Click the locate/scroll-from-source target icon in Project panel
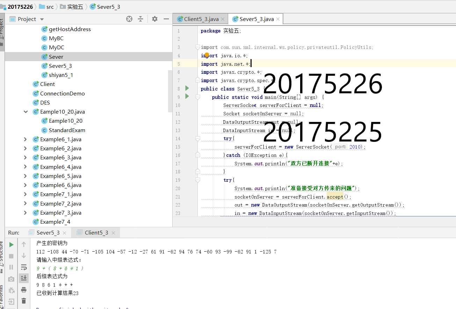This screenshot has height=309, width=456. [x=129, y=19]
